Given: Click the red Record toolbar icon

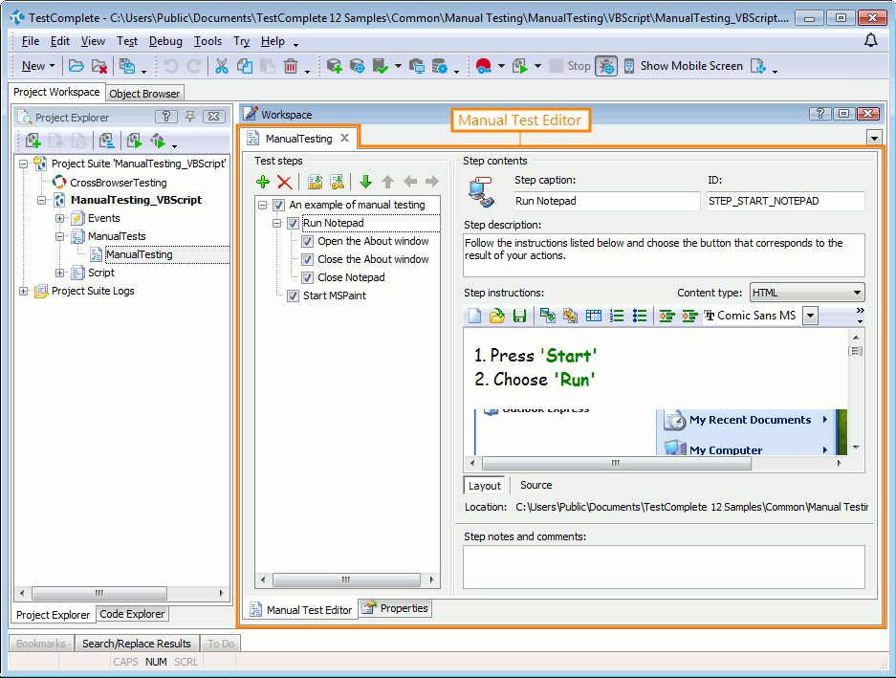Looking at the screenshot, I should tap(484, 66).
